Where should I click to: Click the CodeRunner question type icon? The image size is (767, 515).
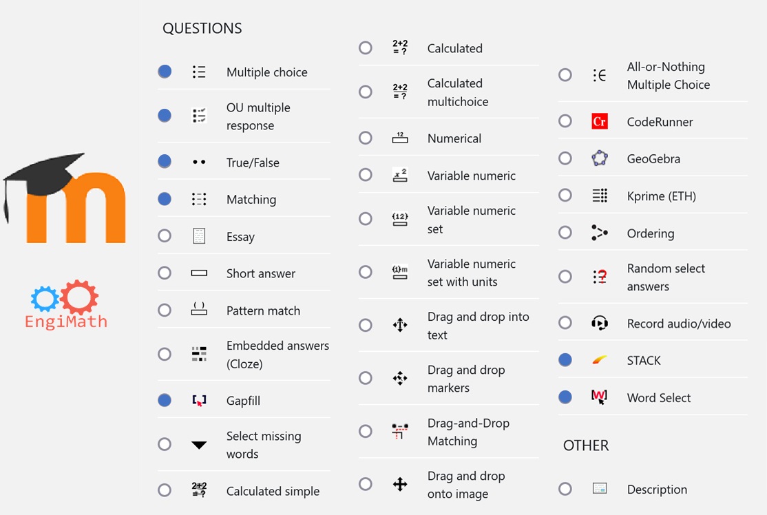(600, 122)
